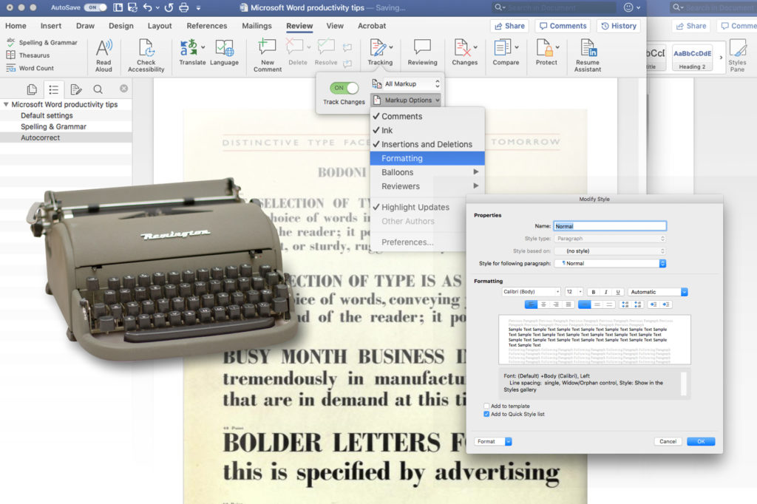Image resolution: width=757 pixels, height=504 pixels.
Task: Expand the Balloons submenu
Action: click(x=427, y=172)
